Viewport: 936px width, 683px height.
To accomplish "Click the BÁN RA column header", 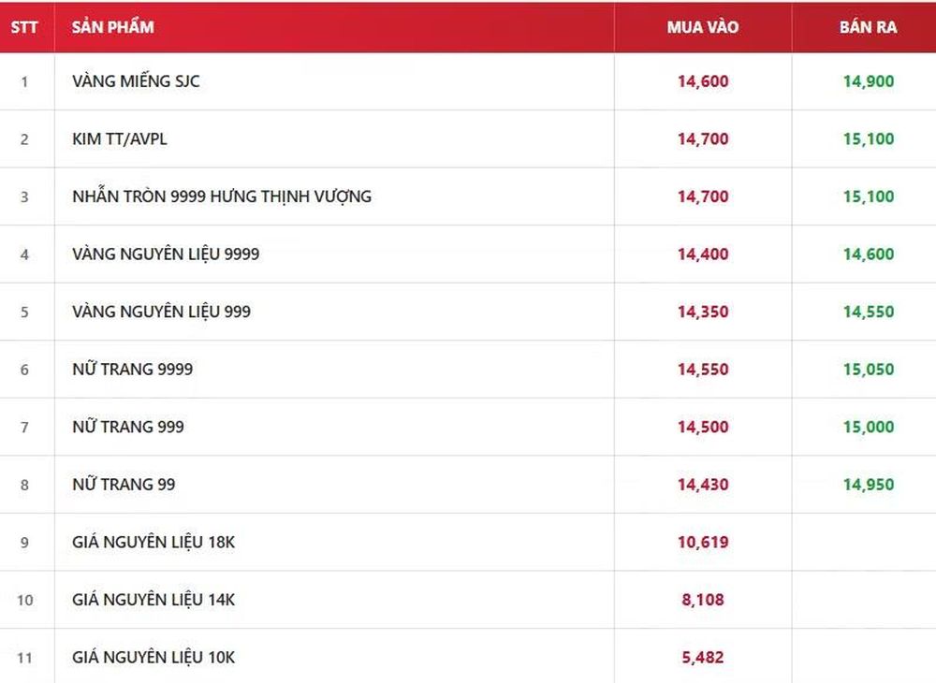I will 868,27.
